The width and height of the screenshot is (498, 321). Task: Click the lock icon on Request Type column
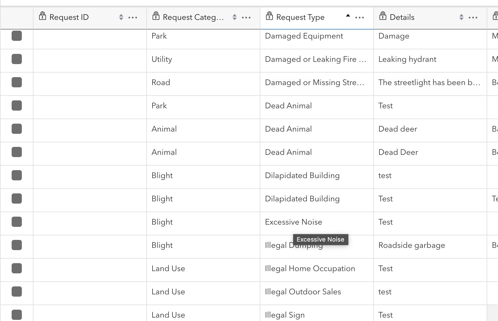pyautogui.click(x=269, y=16)
